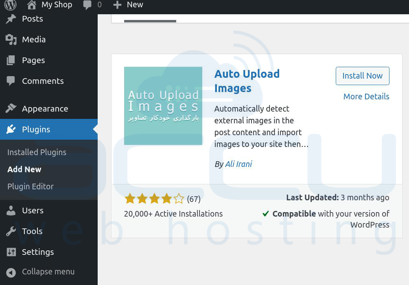Click the plugin description text

click(x=261, y=126)
